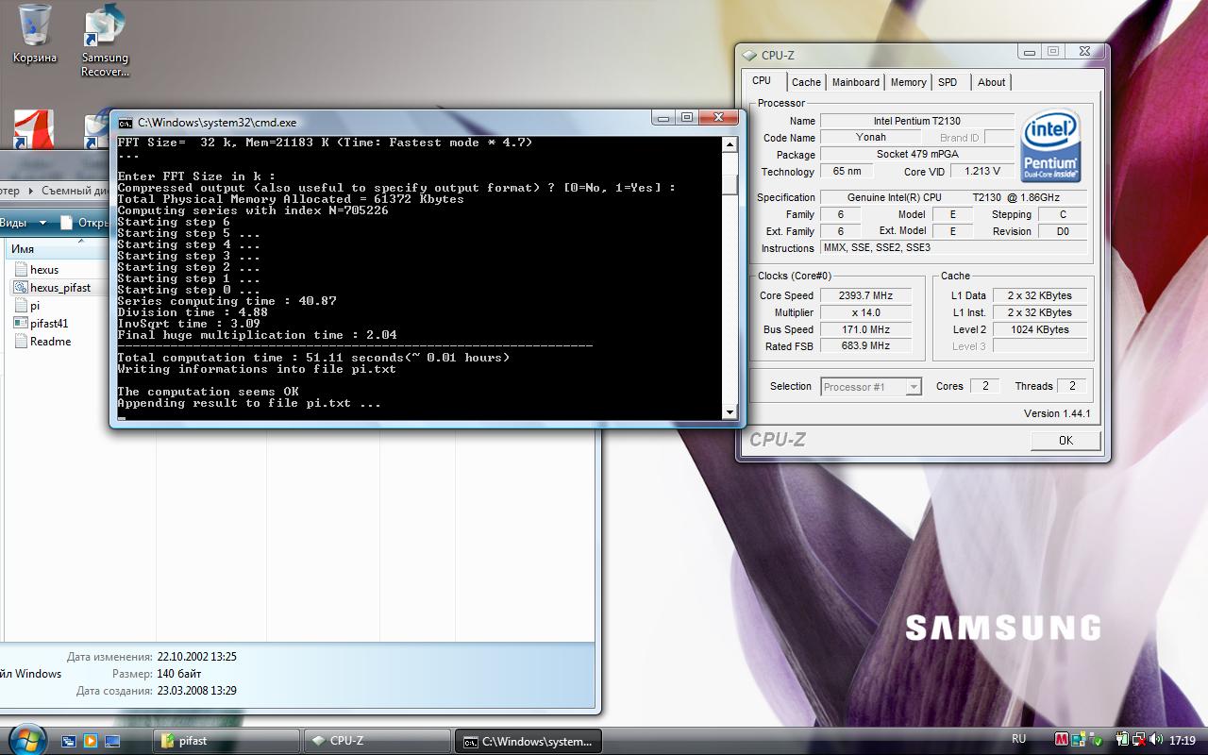
Task: Launch Windows Media Player from quick launch
Action: [x=91, y=742]
